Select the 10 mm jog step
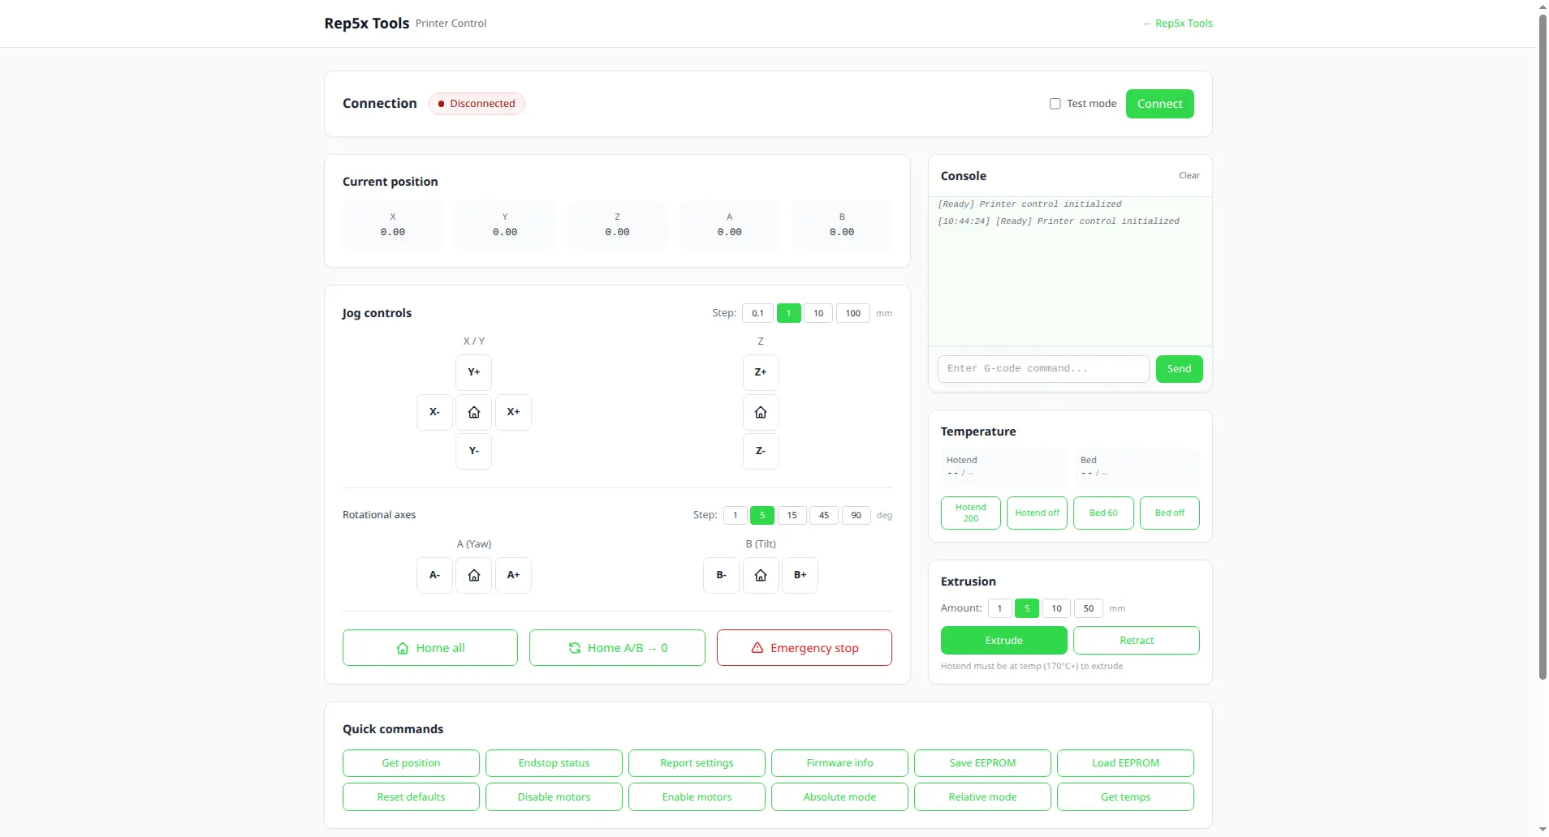This screenshot has height=837, width=1549. (x=820, y=312)
